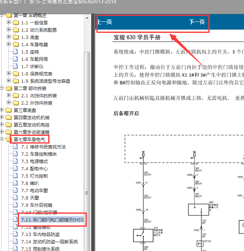Click the tree panel scroll-up arrow
The height and width of the screenshot is (251, 244).
click(x=87, y=18)
